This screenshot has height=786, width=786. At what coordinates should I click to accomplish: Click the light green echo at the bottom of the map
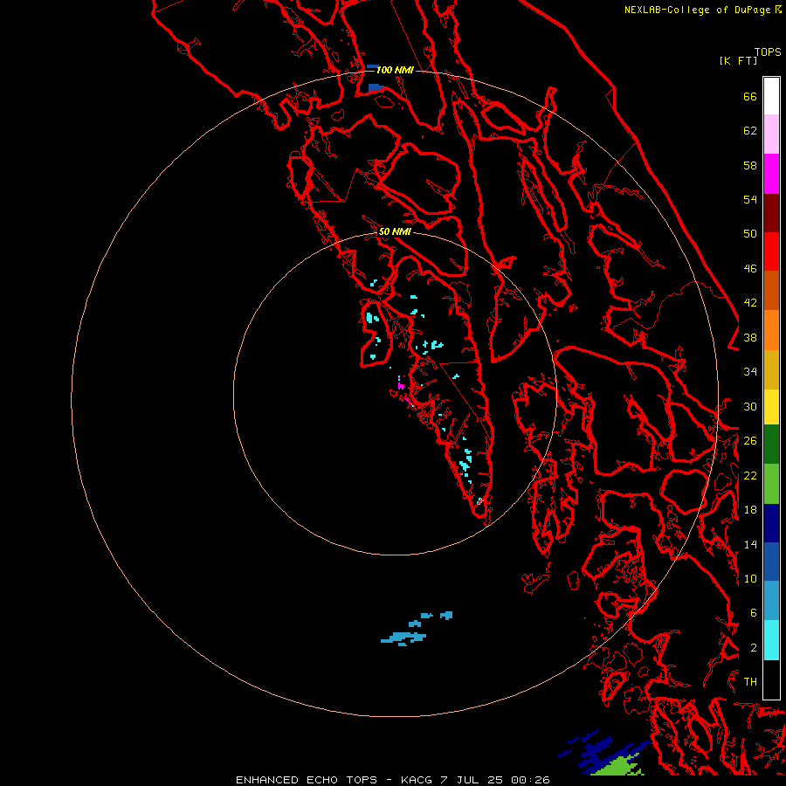[617, 765]
